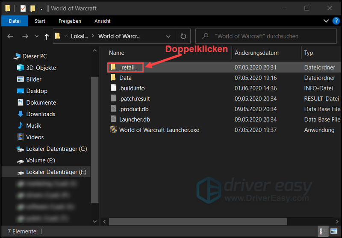Refresh the World of Warcraft folder
Image resolution: width=342 pixels, height=238 pixels.
(x=183, y=36)
